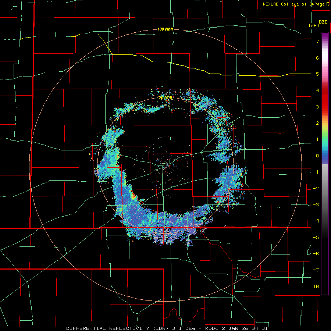Image resolution: width=331 pixels, height=331 pixels.
Task: Click the DZD label above the scale
Action: (x=323, y=22)
